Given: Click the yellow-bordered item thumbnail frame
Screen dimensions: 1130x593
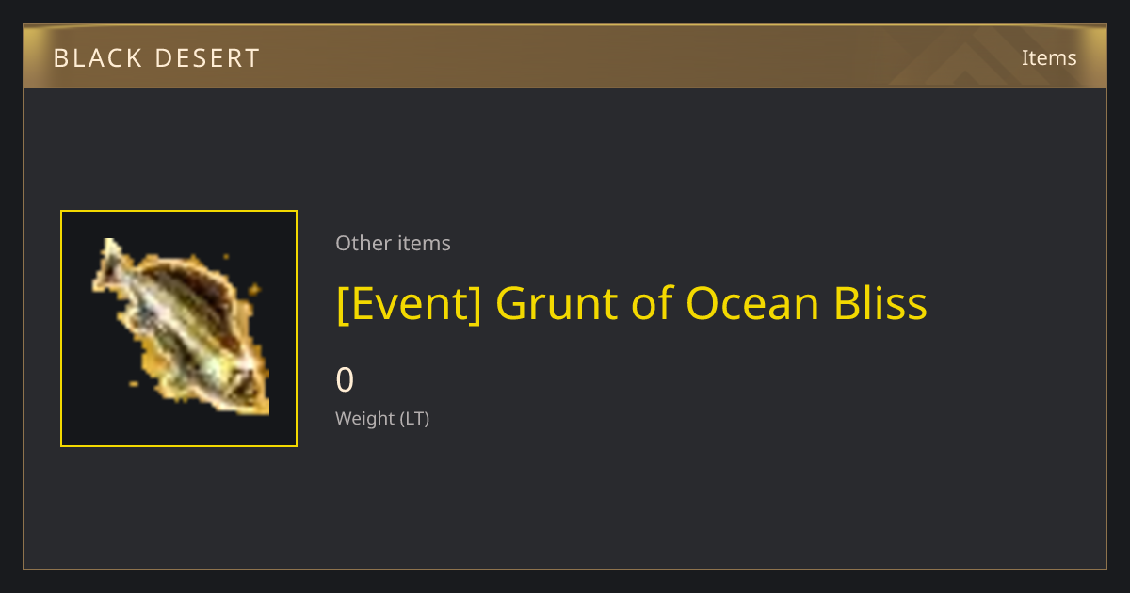Looking at the screenshot, I should (179, 329).
